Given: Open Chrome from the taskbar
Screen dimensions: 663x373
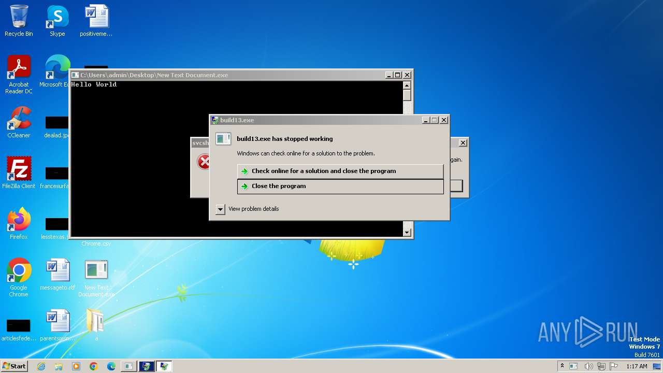Looking at the screenshot, I should (94, 366).
